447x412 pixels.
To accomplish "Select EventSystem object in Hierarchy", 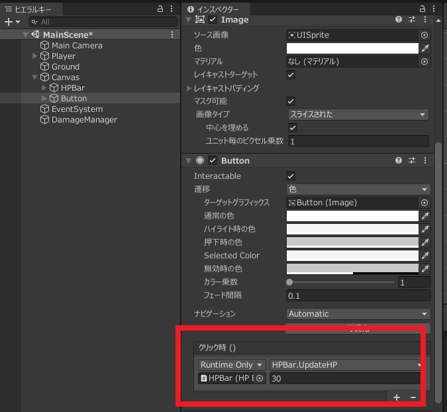I will coord(77,109).
